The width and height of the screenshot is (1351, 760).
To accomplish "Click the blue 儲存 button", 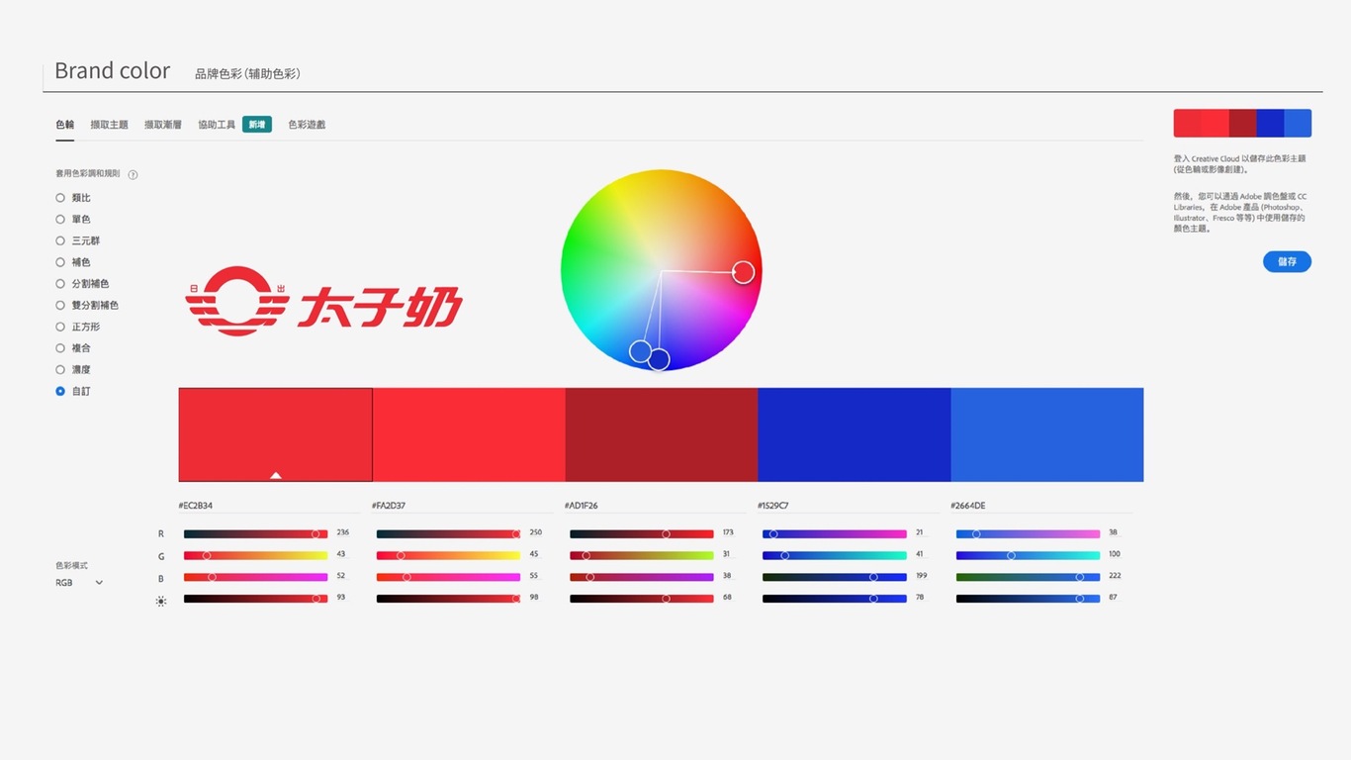I will coord(1287,261).
